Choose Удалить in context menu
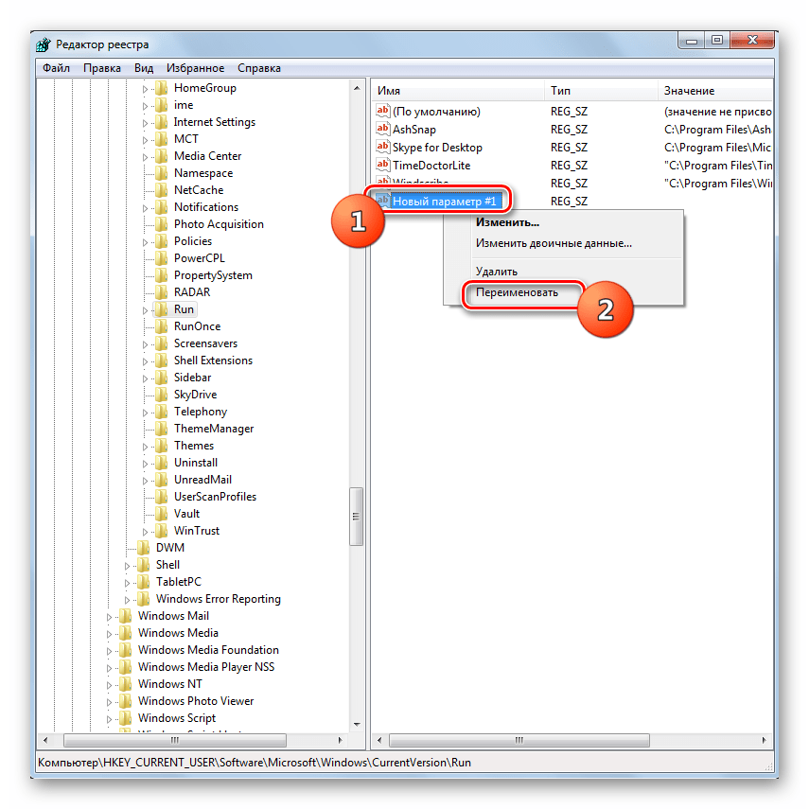 497,272
